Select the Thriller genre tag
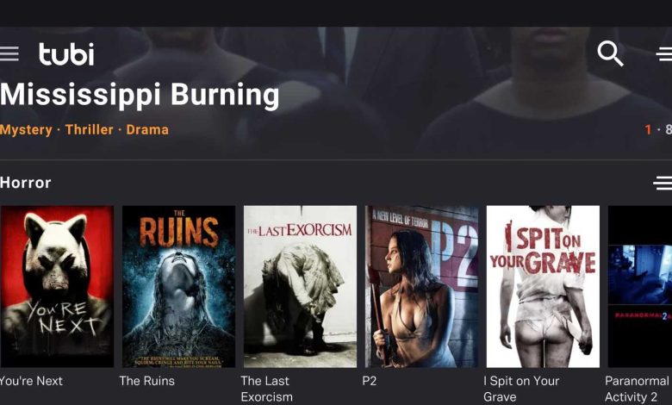The height and width of the screenshot is (405, 672). tap(89, 129)
